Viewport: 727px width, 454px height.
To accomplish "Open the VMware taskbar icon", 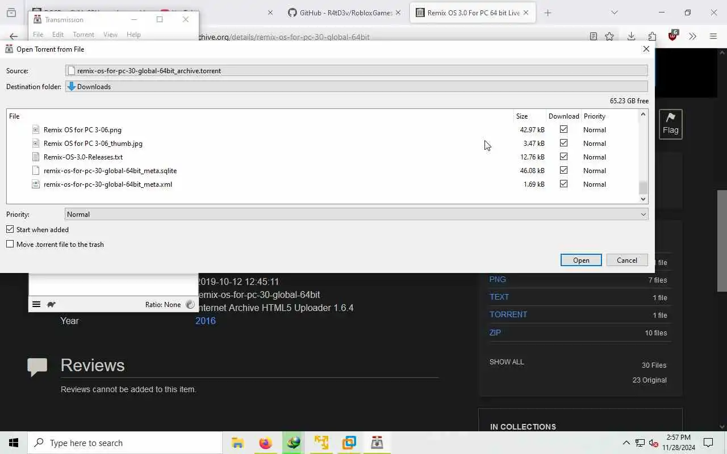I will pyautogui.click(x=349, y=443).
